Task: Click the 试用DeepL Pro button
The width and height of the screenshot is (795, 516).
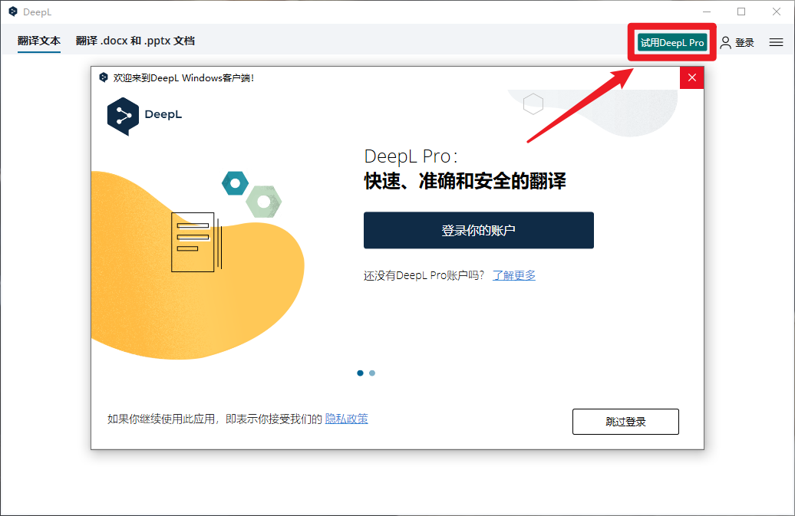Action: pos(671,42)
